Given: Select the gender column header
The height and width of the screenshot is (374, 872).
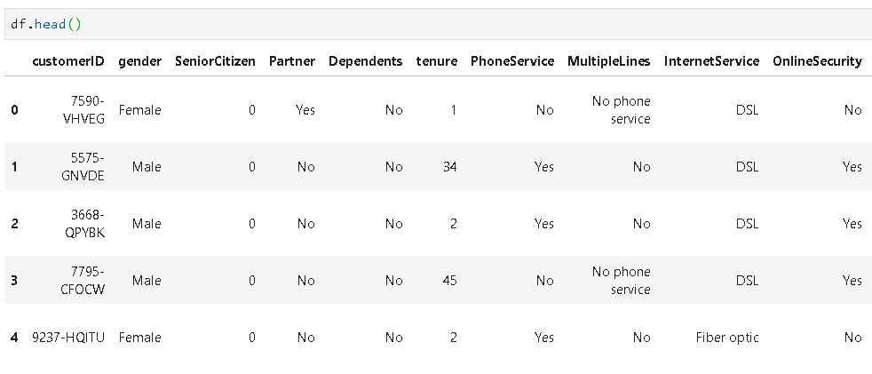Looking at the screenshot, I should click(x=139, y=61).
